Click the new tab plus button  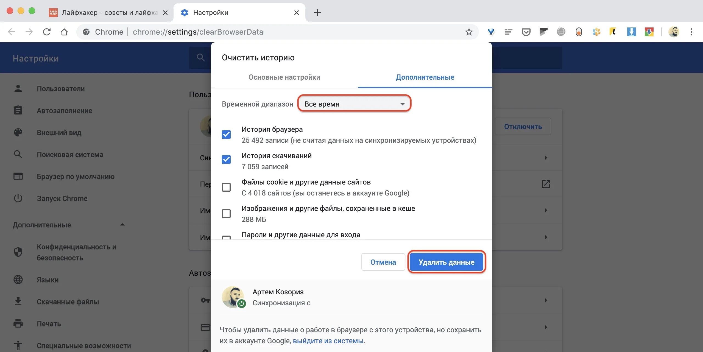tap(317, 13)
